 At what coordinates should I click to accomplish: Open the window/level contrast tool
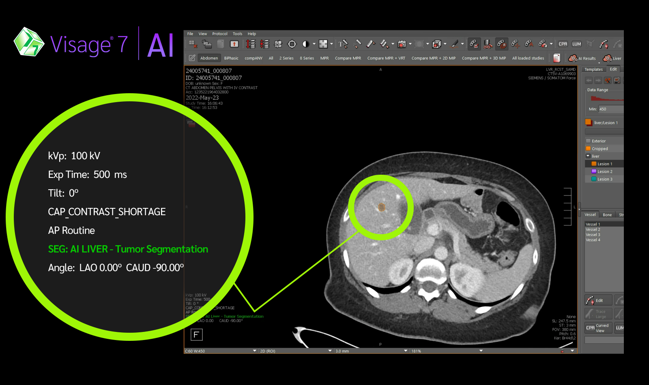click(306, 43)
